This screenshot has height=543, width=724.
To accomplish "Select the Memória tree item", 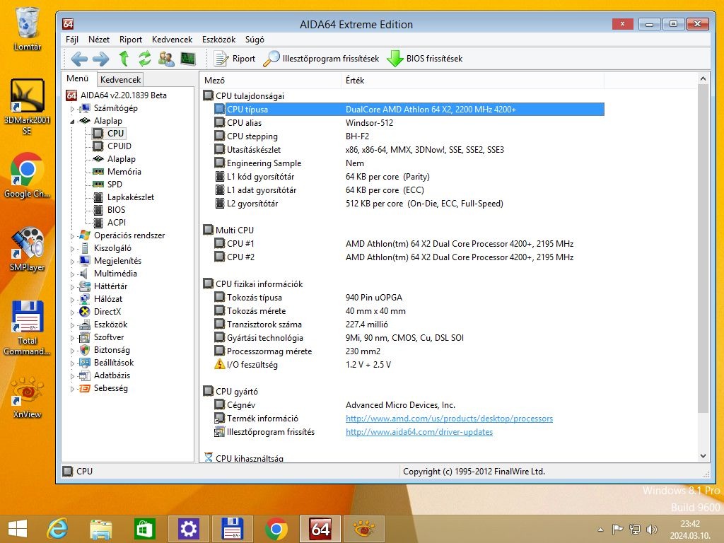I will [x=124, y=171].
